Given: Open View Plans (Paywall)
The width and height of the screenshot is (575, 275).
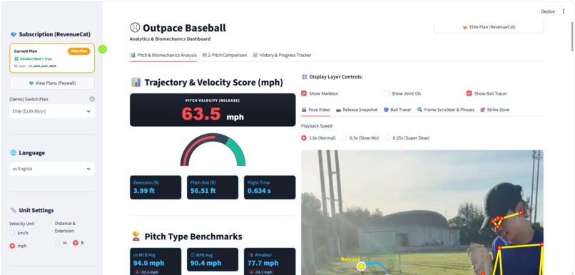Looking at the screenshot, I should [x=52, y=83].
